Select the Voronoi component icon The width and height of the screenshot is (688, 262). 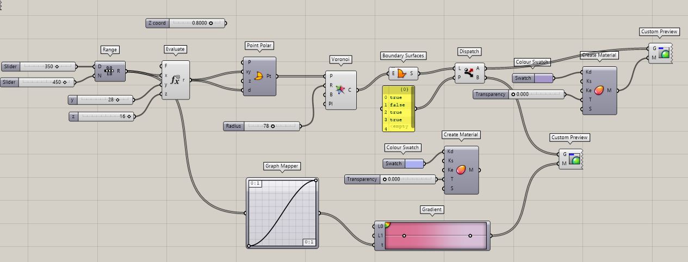tap(341, 90)
